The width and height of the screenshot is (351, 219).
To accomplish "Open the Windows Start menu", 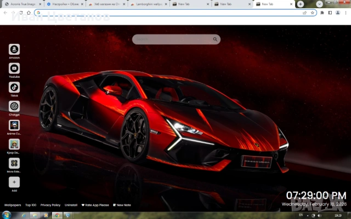I will coord(7,215).
